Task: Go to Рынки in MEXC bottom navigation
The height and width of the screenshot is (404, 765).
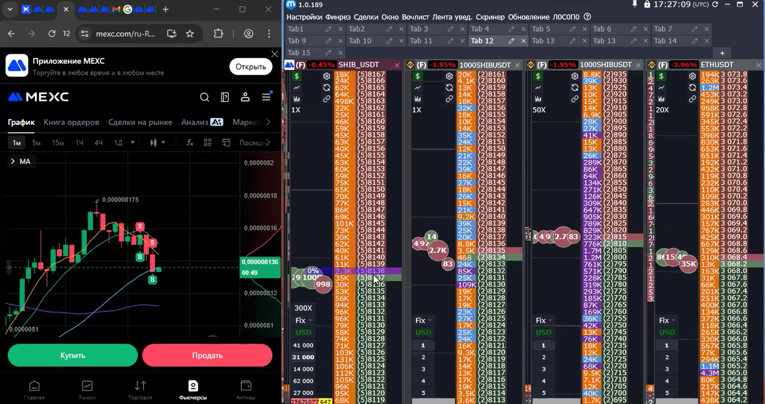Action: 87,390
